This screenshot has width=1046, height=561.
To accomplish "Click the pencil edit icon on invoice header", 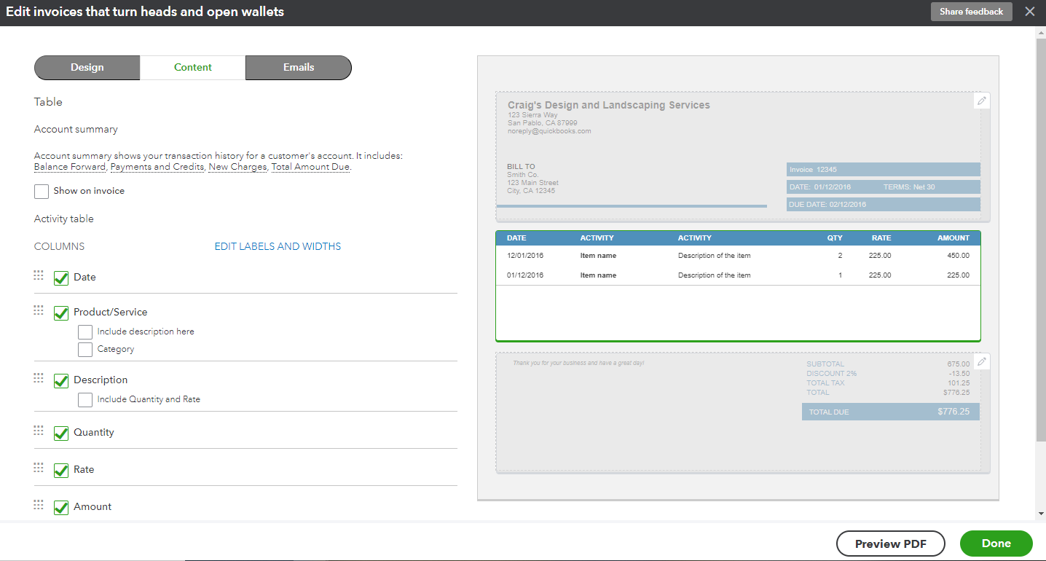I will point(981,101).
